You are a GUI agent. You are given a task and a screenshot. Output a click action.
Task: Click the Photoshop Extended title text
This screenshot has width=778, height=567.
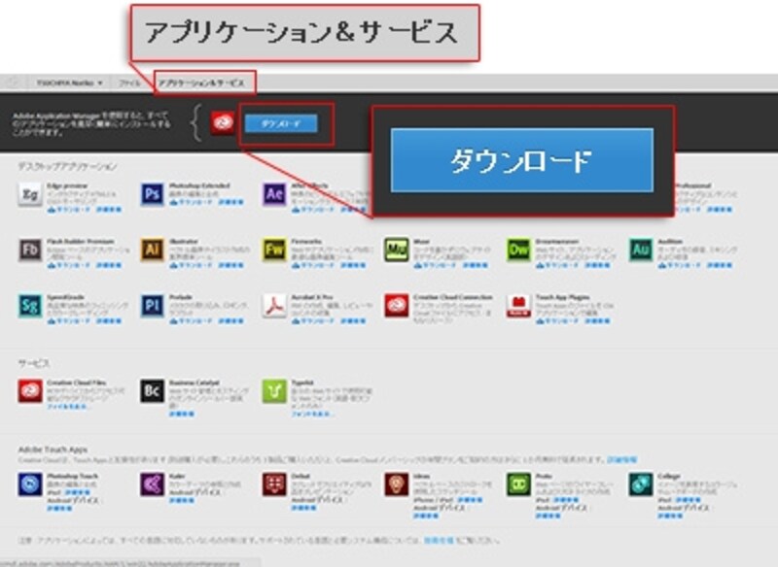(199, 185)
